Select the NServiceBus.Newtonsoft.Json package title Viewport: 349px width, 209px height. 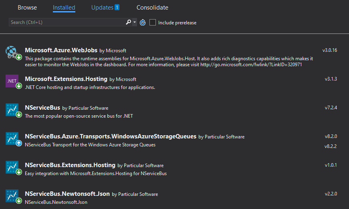(67, 194)
